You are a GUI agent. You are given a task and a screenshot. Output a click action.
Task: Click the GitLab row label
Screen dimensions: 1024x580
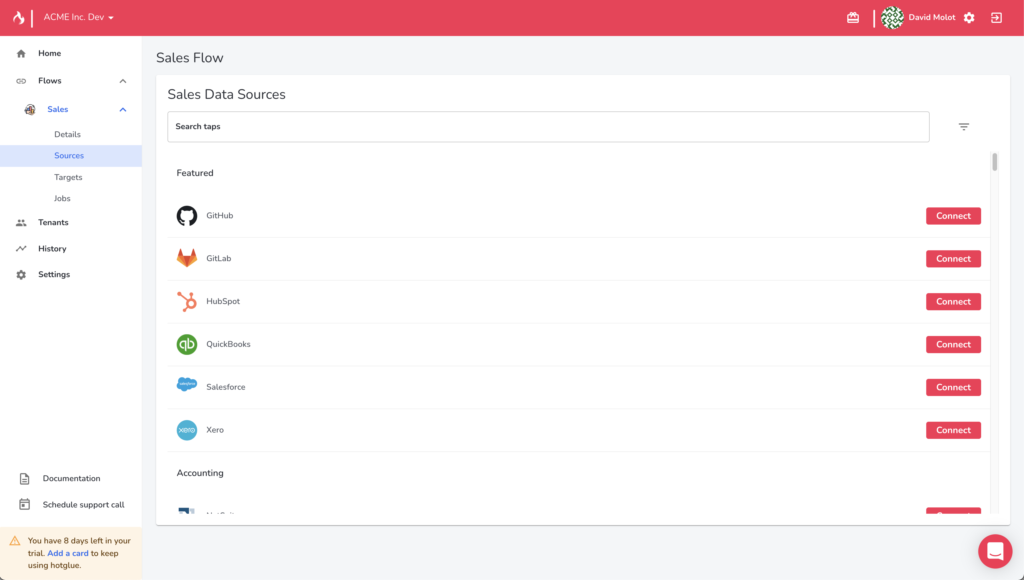click(218, 258)
